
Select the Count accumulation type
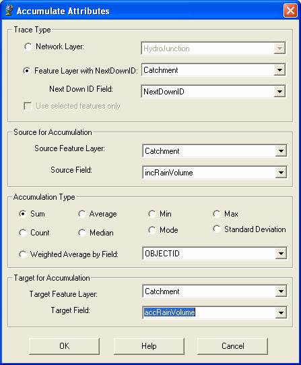(23, 233)
